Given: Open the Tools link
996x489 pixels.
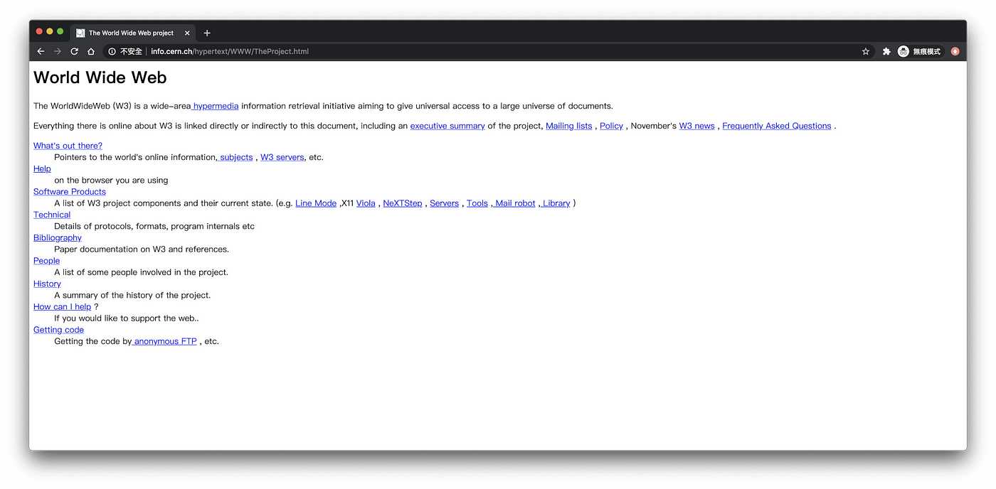Looking at the screenshot, I should coord(477,203).
